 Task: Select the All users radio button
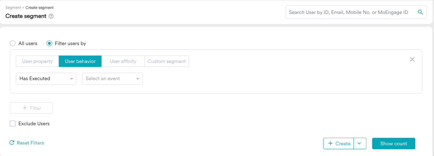[x=13, y=43]
